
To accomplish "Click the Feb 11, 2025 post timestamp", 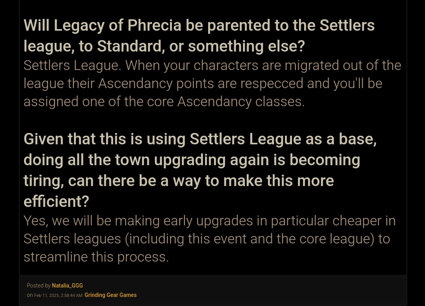I will 58,295.
